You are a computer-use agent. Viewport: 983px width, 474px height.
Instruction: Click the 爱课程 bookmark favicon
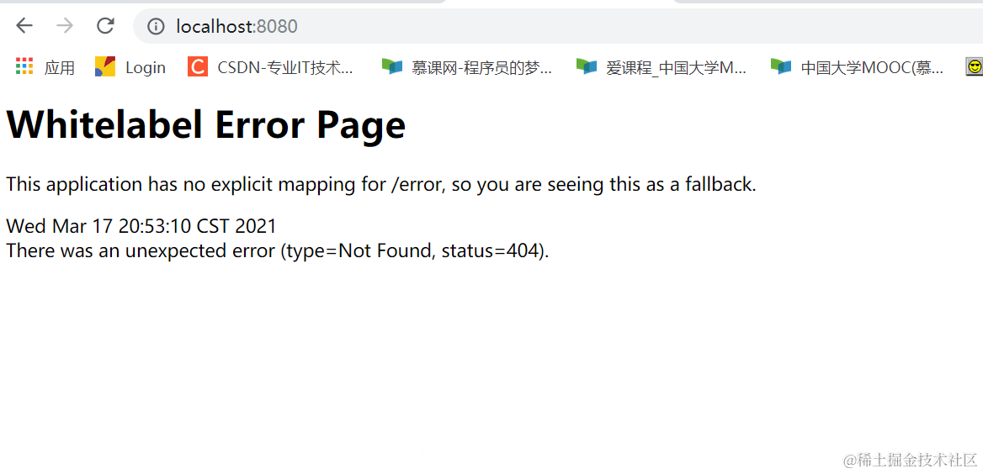[x=587, y=66]
